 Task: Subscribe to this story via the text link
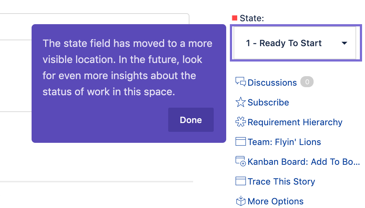pos(268,103)
